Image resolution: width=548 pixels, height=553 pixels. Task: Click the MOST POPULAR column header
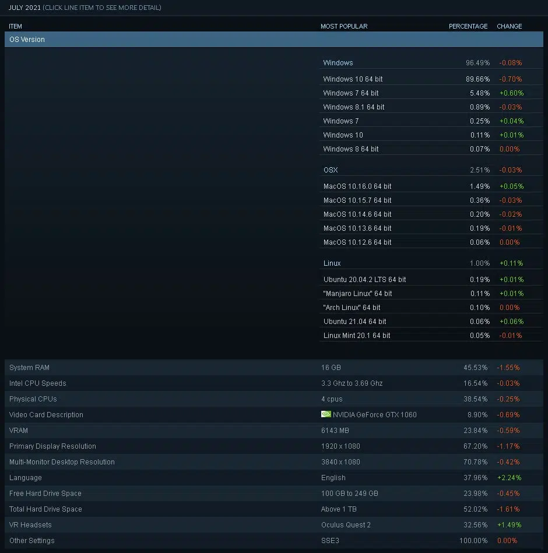344,26
